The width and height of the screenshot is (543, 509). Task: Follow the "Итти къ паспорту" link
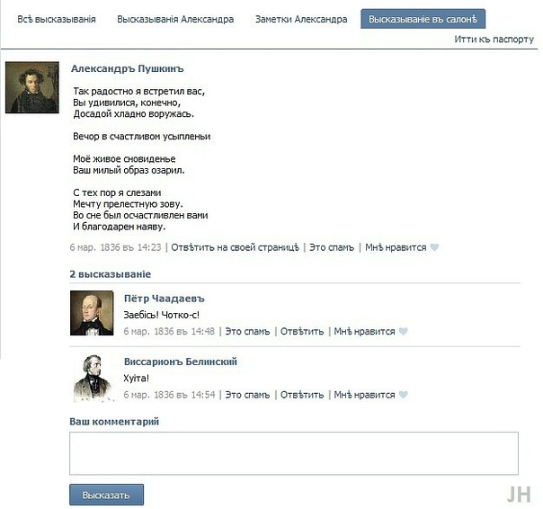click(494, 40)
